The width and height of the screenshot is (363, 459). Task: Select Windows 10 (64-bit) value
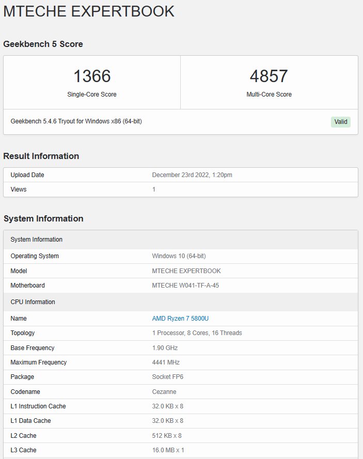point(179,256)
